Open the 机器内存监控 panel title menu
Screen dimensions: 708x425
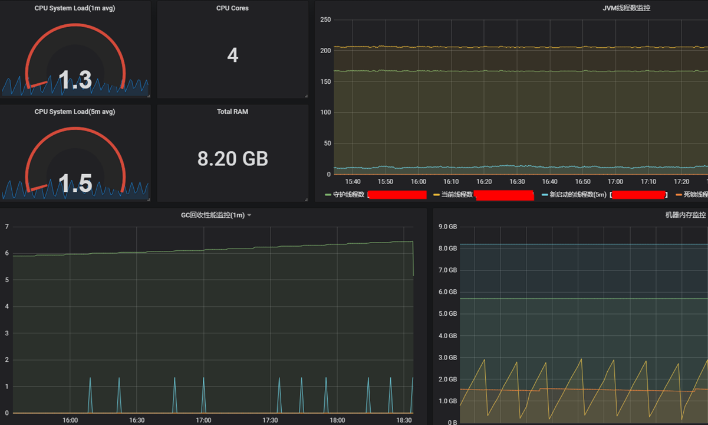click(x=685, y=215)
